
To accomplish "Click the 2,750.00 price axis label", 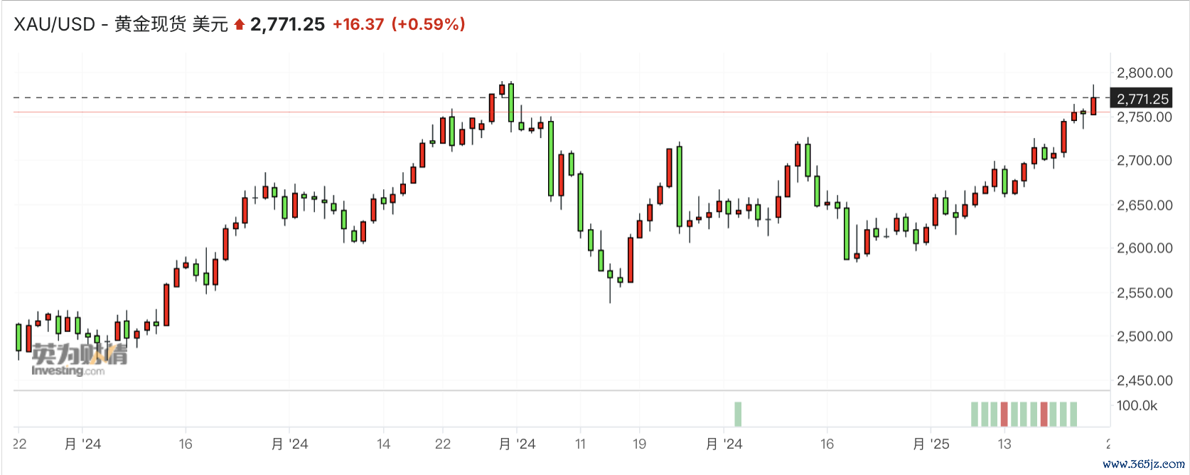I will (1145, 117).
